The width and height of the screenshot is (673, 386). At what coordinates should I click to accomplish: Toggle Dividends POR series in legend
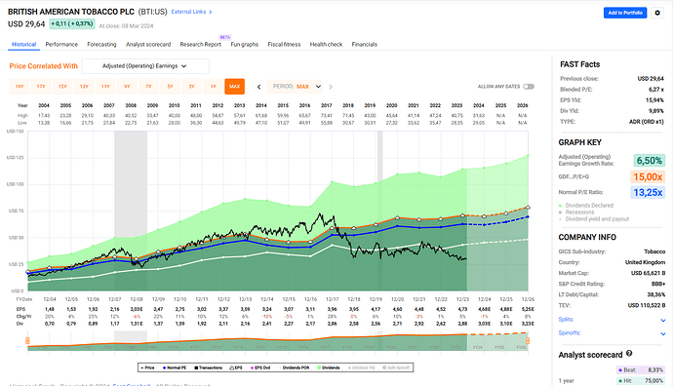click(x=294, y=367)
